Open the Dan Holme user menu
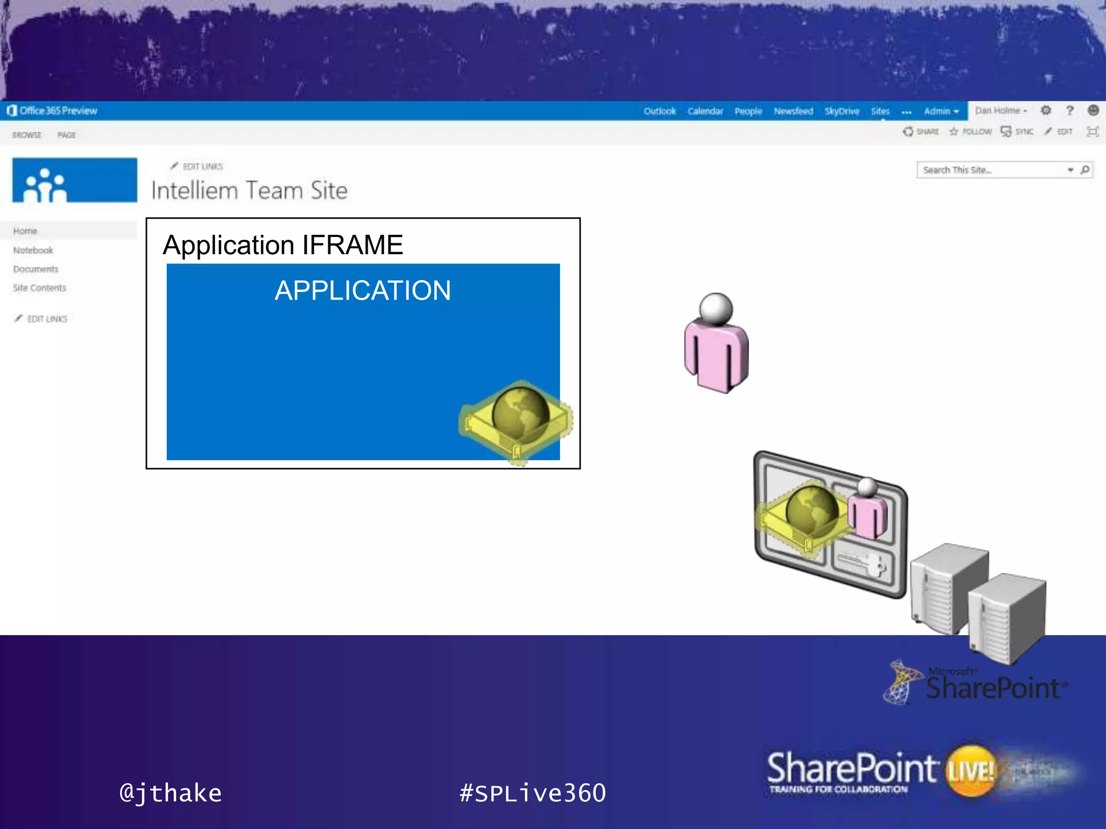The image size is (1106, 829). 1001,111
